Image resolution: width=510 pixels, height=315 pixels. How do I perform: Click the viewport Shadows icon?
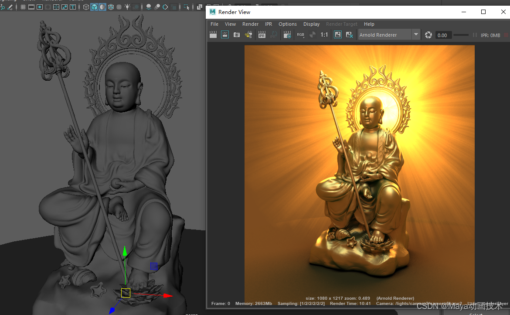pyautogui.click(x=136, y=7)
